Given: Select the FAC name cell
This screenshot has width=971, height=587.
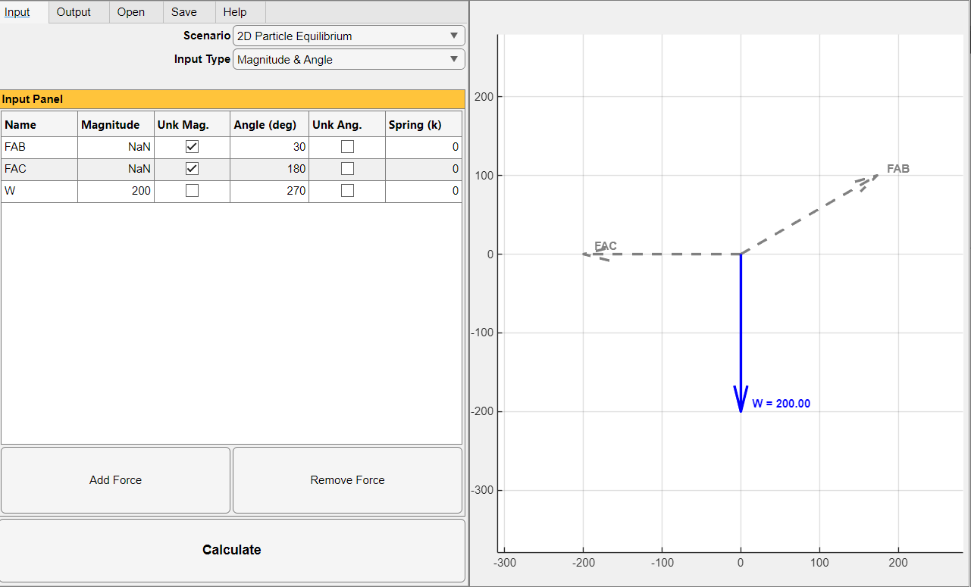Looking at the screenshot, I should (39, 169).
